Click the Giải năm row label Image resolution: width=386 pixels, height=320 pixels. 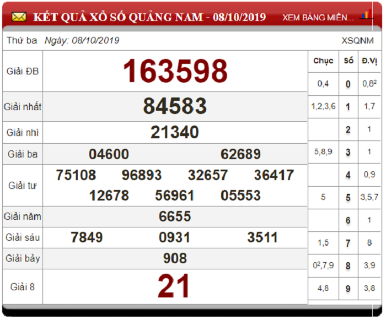pos(23,216)
